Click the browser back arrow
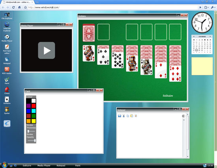This screenshot has width=217, height=168. click(3, 7)
